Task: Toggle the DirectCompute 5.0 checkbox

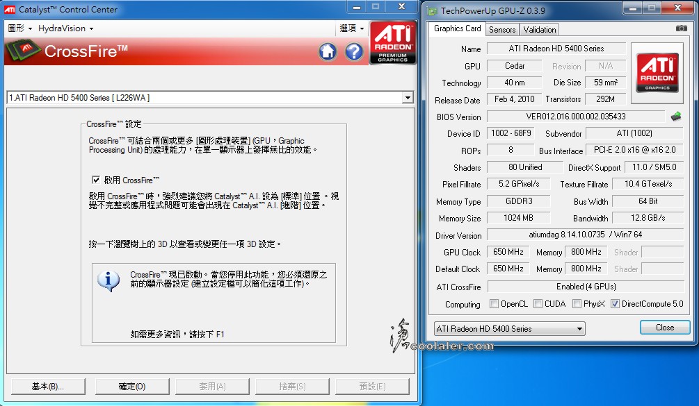Action: pyautogui.click(x=616, y=304)
